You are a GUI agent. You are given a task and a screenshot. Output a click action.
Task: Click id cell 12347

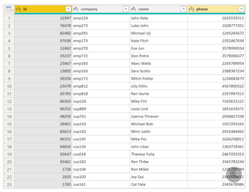(43, 18)
